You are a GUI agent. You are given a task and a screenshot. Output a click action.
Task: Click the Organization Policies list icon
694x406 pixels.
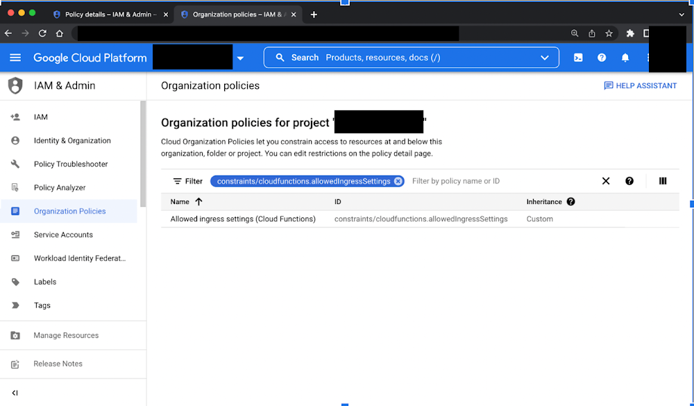(15, 211)
